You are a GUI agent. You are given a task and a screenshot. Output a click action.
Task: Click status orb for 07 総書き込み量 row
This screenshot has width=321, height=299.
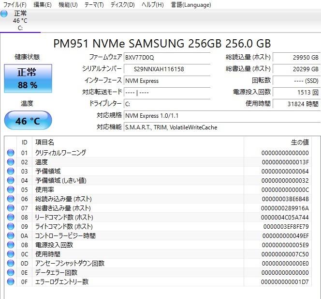(11, 208)
